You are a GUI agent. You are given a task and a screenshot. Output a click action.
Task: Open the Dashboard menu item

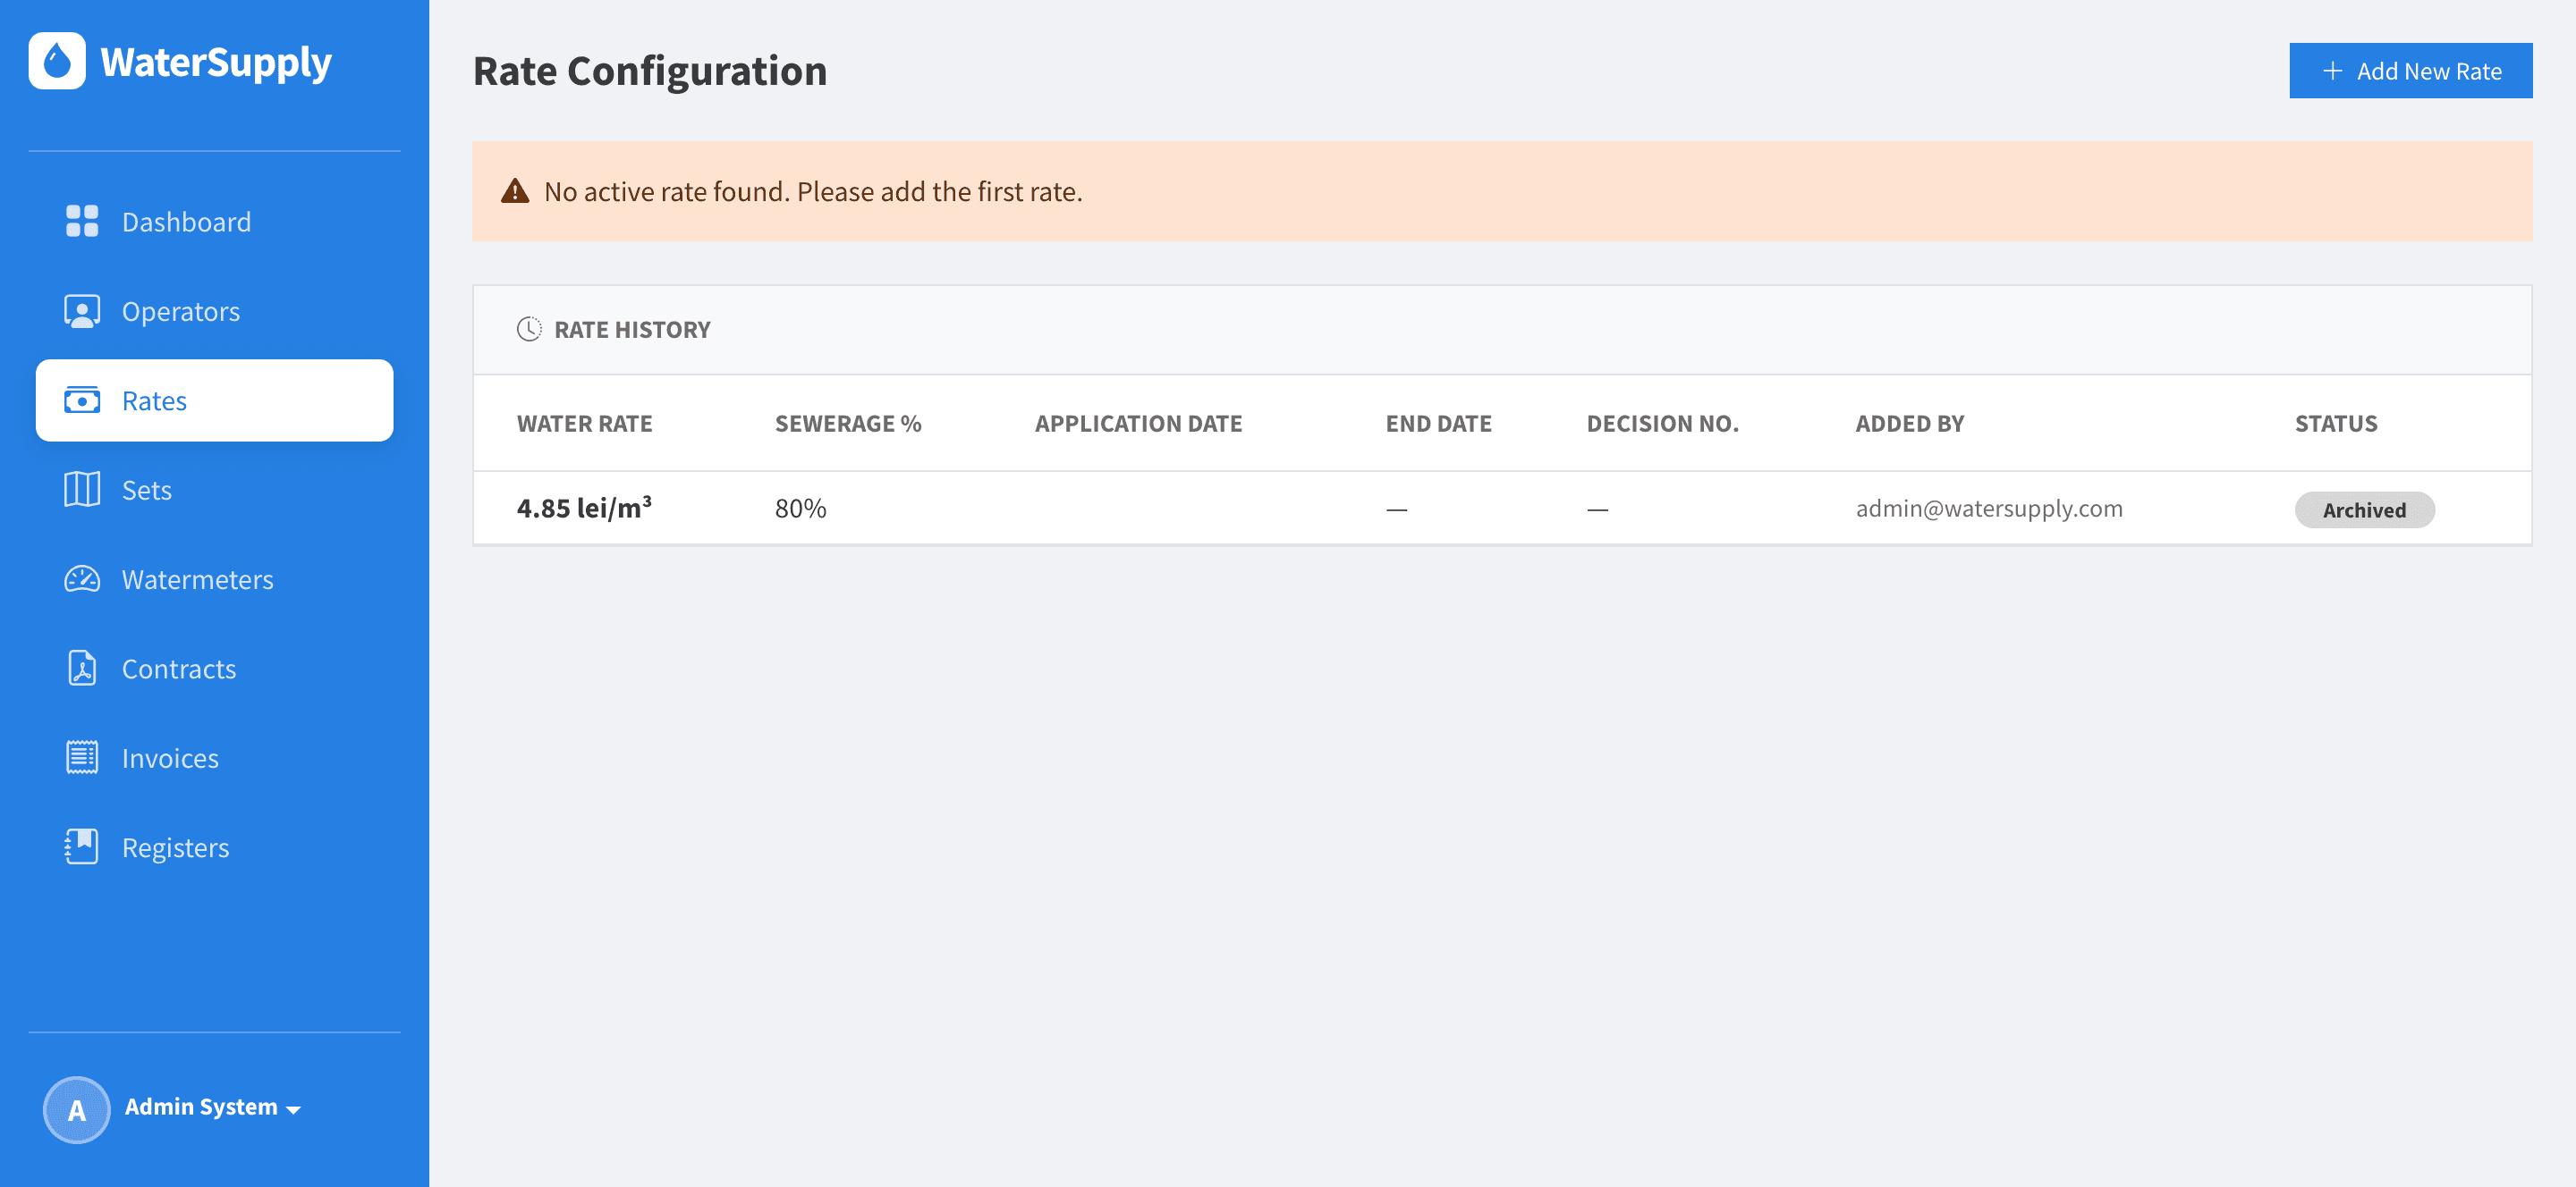point(215,221)
